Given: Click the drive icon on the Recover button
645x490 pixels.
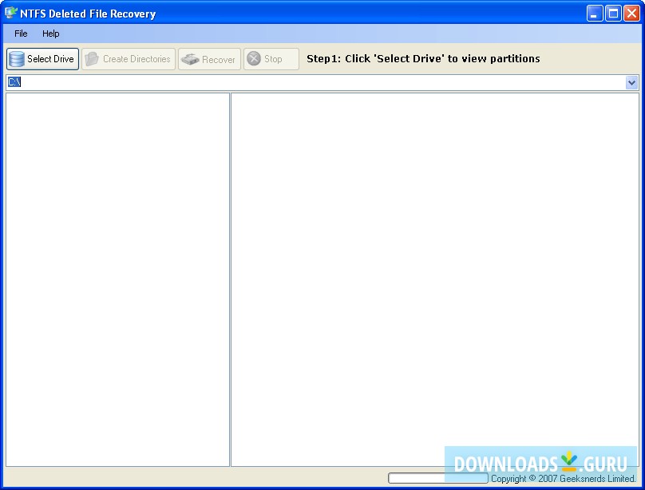Looking at the screenshot, I should (188, 58).
